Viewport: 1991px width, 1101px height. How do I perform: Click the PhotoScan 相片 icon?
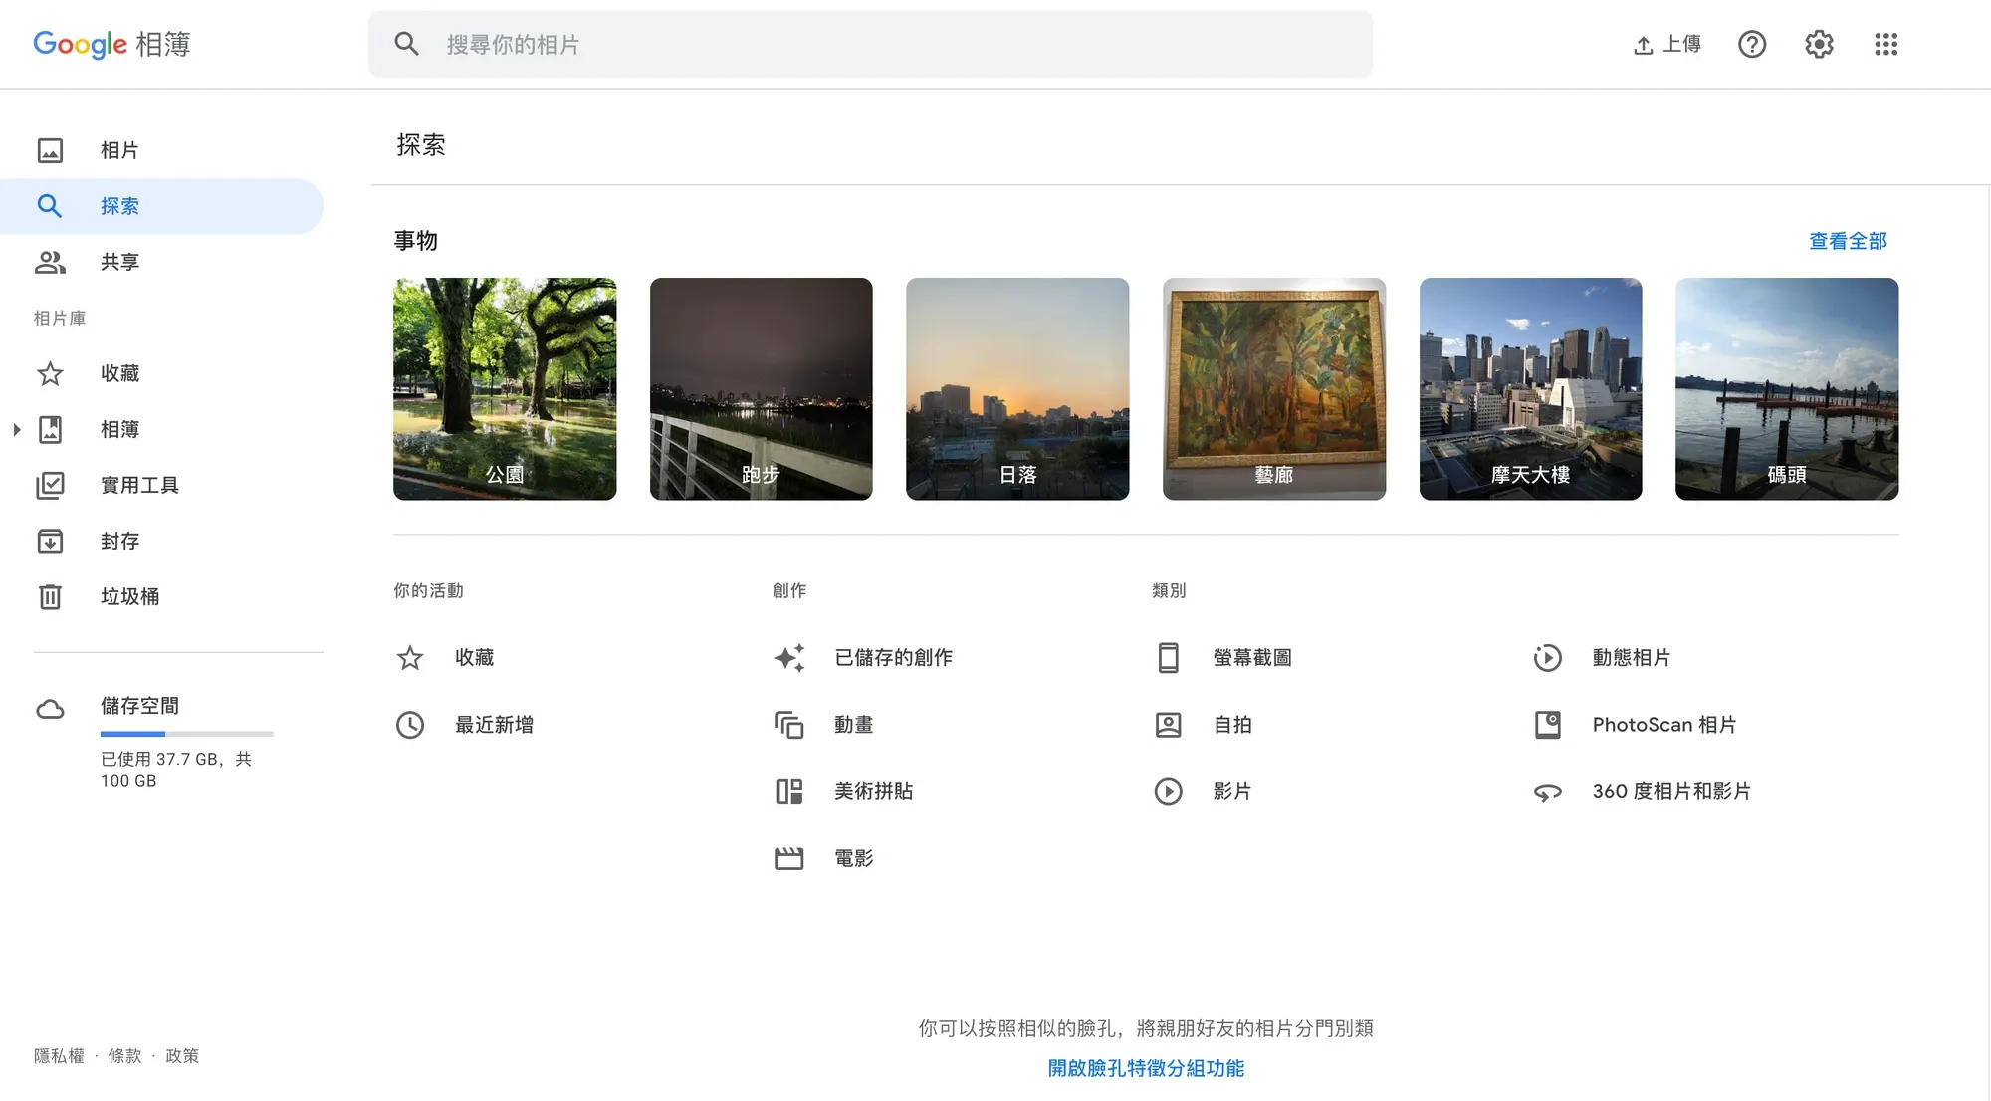tap(1548, 725)
